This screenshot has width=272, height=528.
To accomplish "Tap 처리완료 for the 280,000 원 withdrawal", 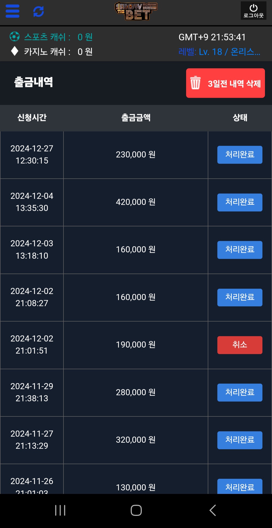I will [x=240, y=392].
